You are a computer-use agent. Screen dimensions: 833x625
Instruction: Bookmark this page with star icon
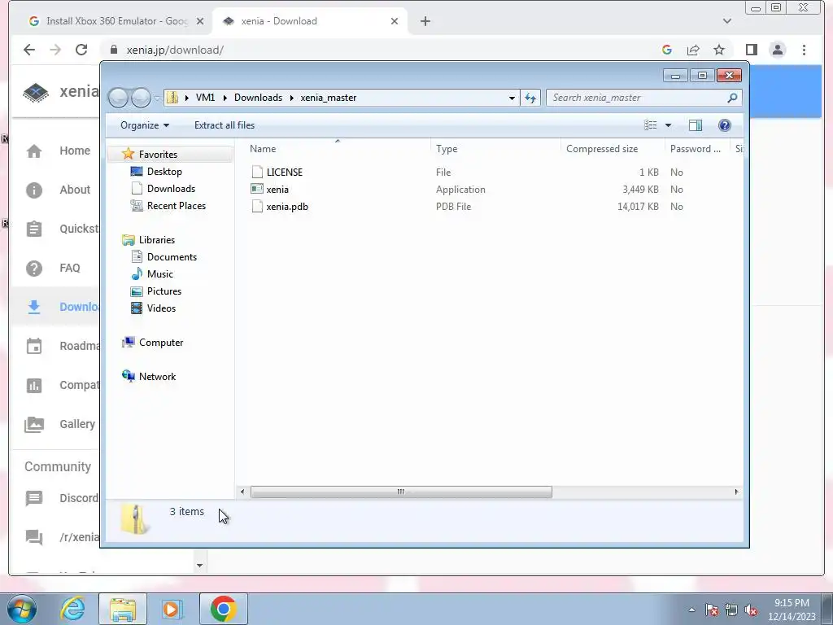719,50
